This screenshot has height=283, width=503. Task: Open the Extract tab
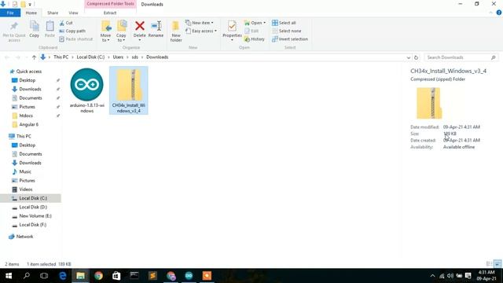(110, 13)
